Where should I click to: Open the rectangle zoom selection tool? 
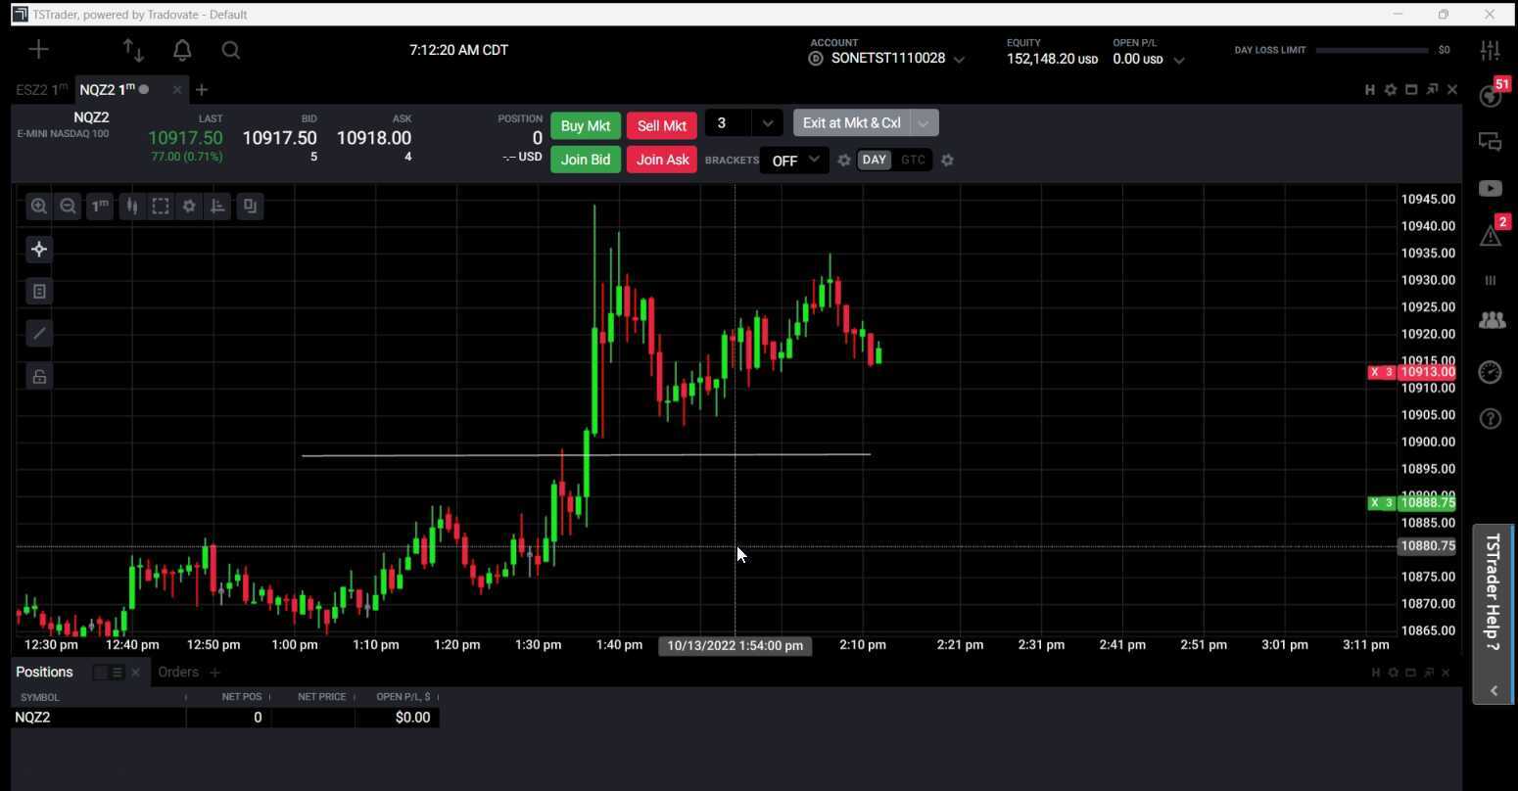(161, 206)
